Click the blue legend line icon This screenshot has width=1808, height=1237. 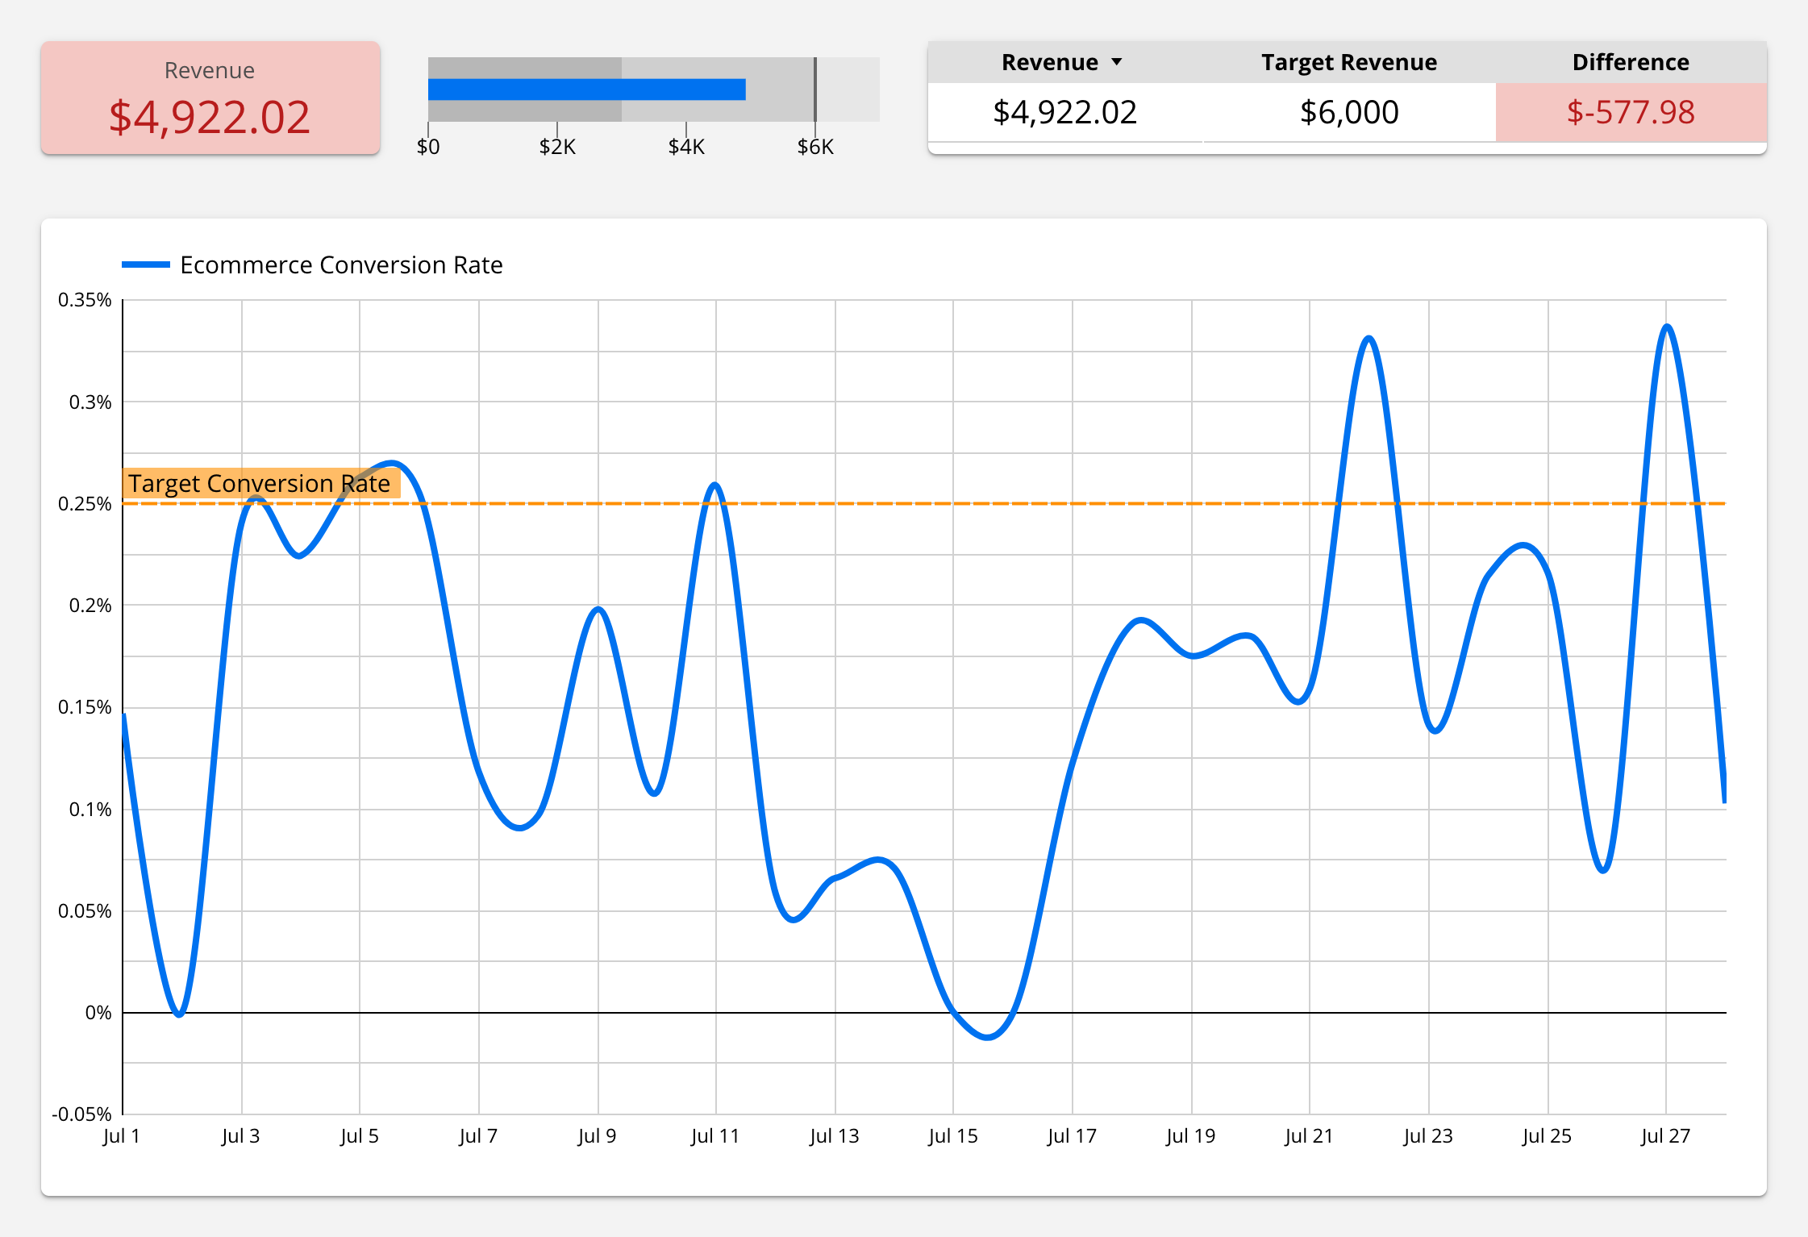[148, 264]
